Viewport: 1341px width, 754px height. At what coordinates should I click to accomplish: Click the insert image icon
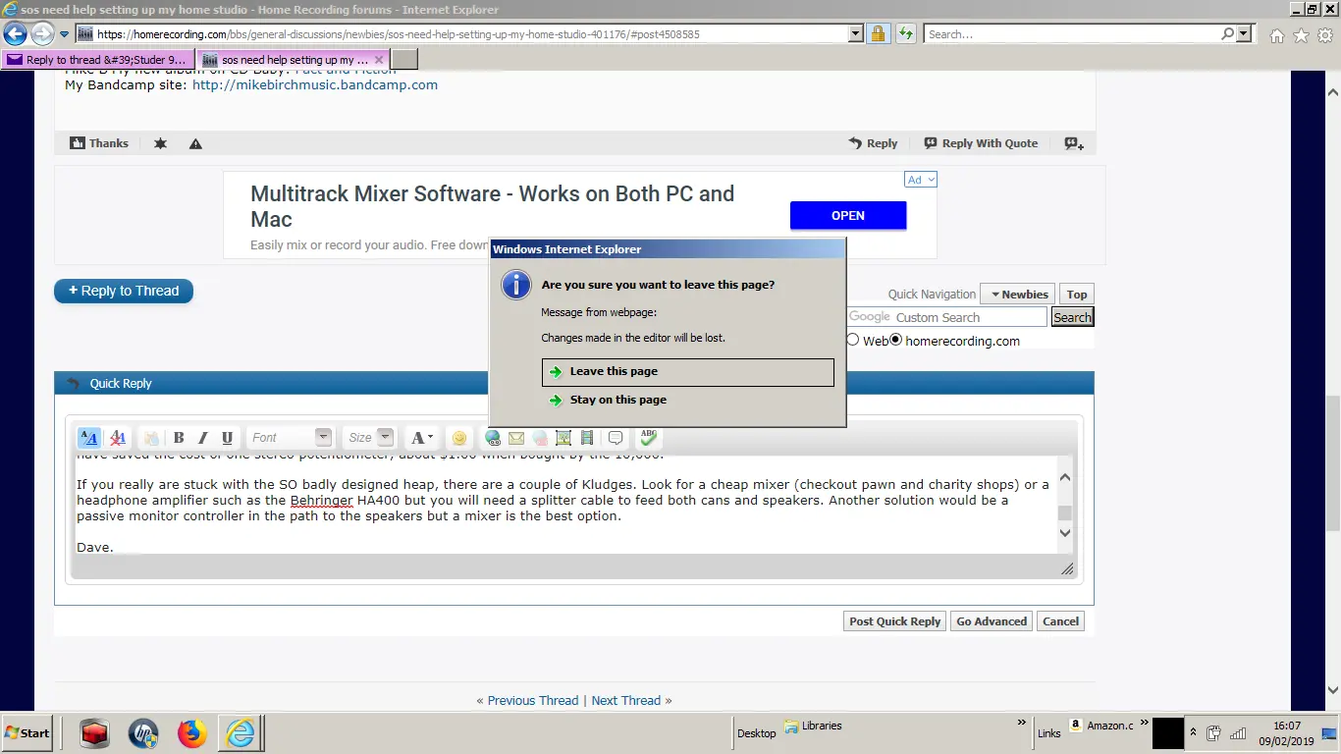tap(563, 438)
